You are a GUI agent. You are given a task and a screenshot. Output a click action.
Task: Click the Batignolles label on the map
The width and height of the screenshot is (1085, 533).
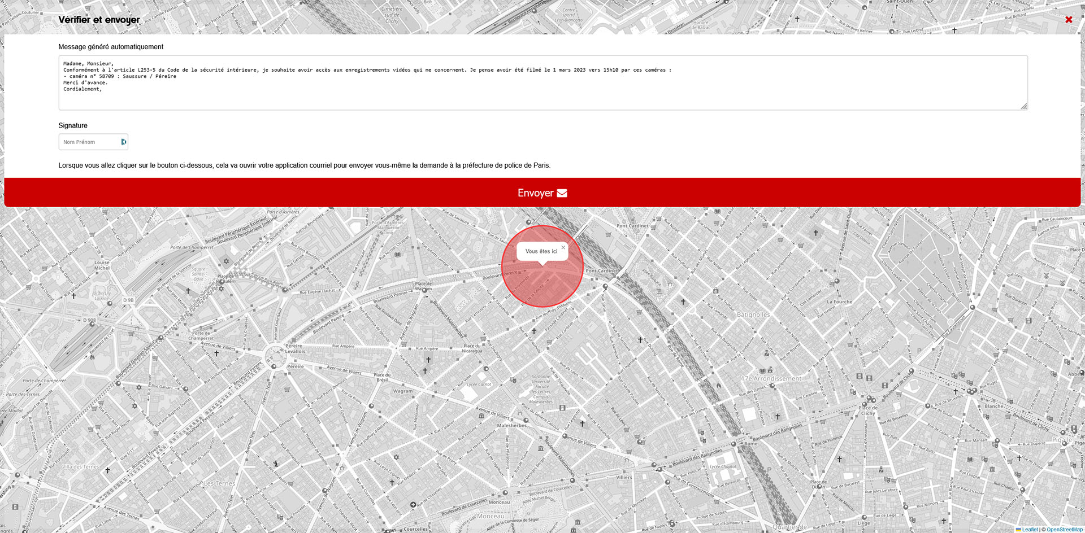coord(753,314)
